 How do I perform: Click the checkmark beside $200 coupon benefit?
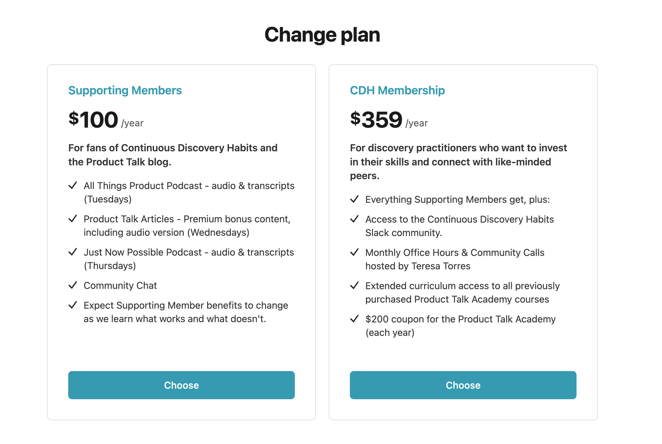tap(355, 319)
